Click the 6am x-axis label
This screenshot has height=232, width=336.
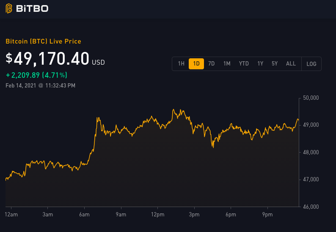[x=84, y=214]
